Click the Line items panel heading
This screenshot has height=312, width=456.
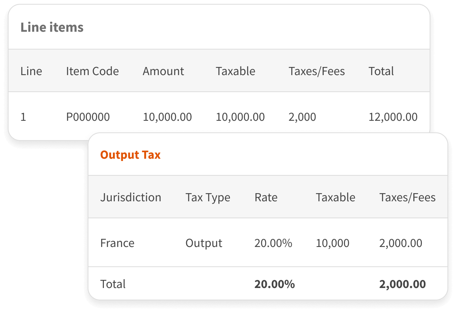point(52,27)
